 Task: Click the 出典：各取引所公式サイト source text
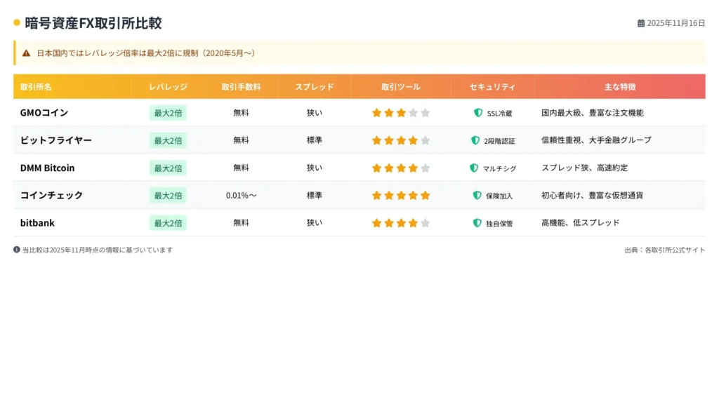click(x=664, y=250)
